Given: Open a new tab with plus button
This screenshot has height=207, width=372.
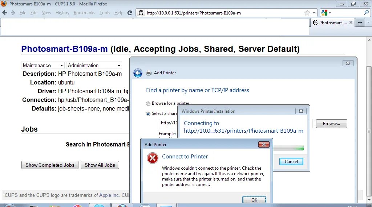Looking at the screenshot, I should click(x=360, y=22).
